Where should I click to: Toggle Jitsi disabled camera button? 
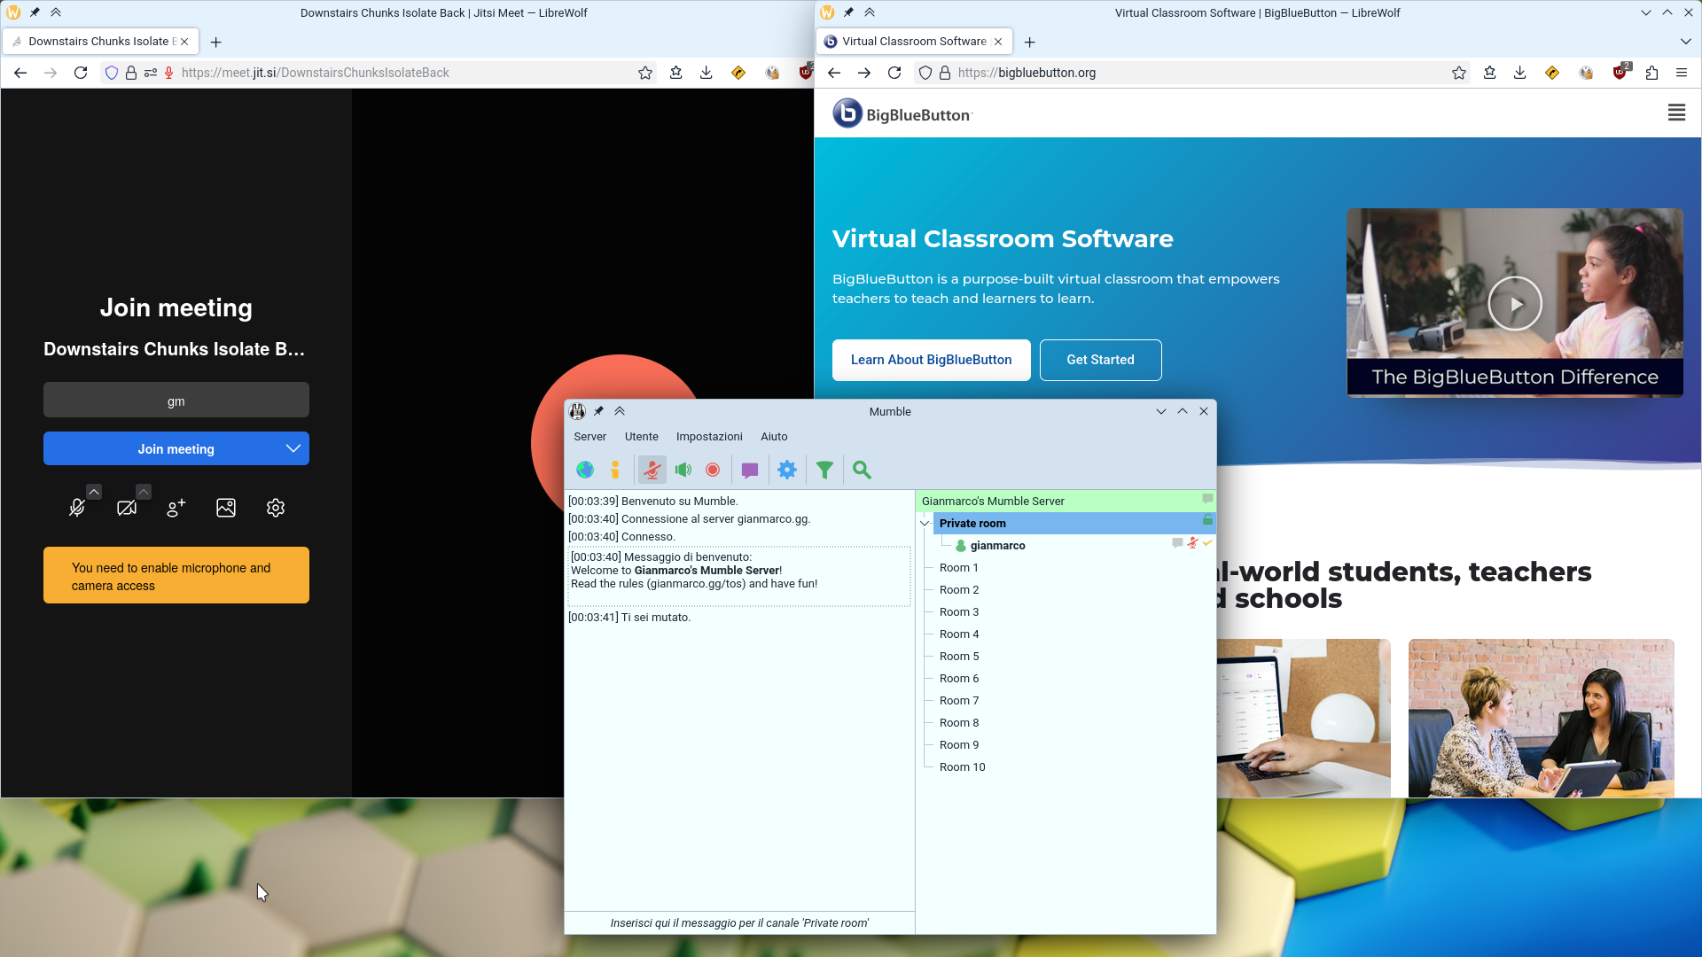point(127,508)
